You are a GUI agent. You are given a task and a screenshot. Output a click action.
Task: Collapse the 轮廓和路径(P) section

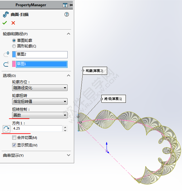tap(69, 34)
